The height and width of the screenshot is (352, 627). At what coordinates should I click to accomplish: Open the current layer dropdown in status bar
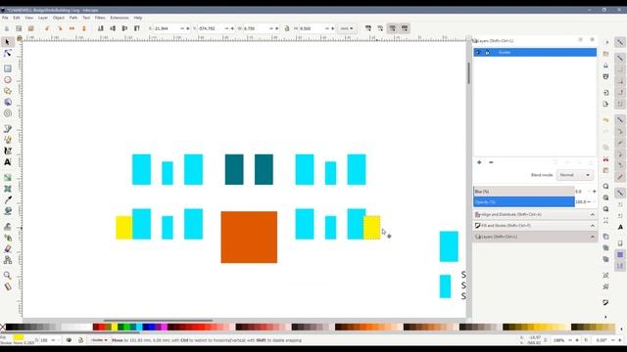(99, 340)
